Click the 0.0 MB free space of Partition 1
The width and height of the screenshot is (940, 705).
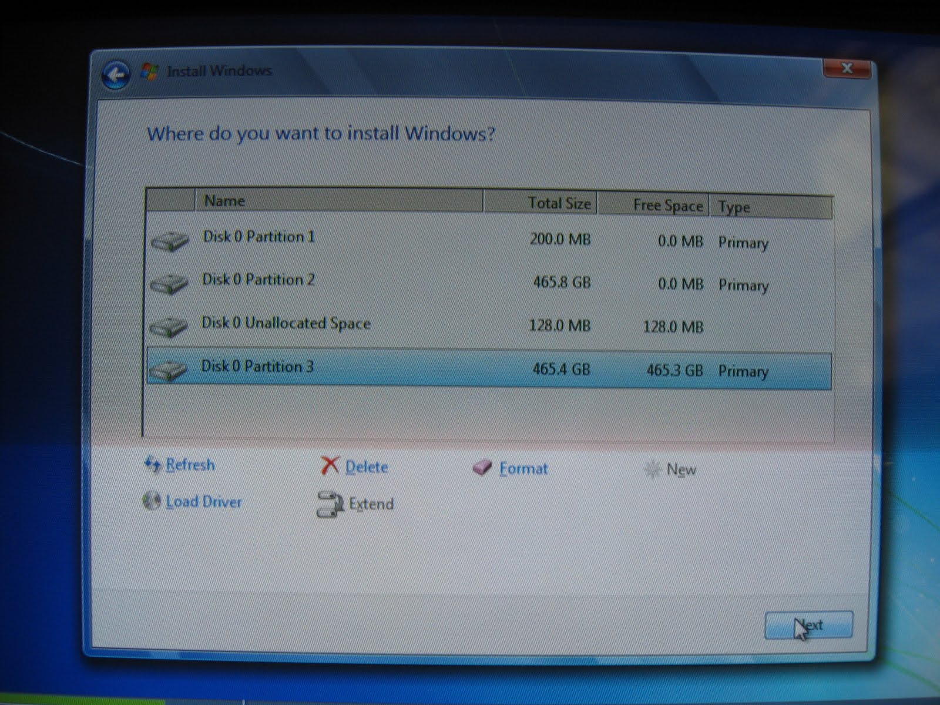pos(680,241)
